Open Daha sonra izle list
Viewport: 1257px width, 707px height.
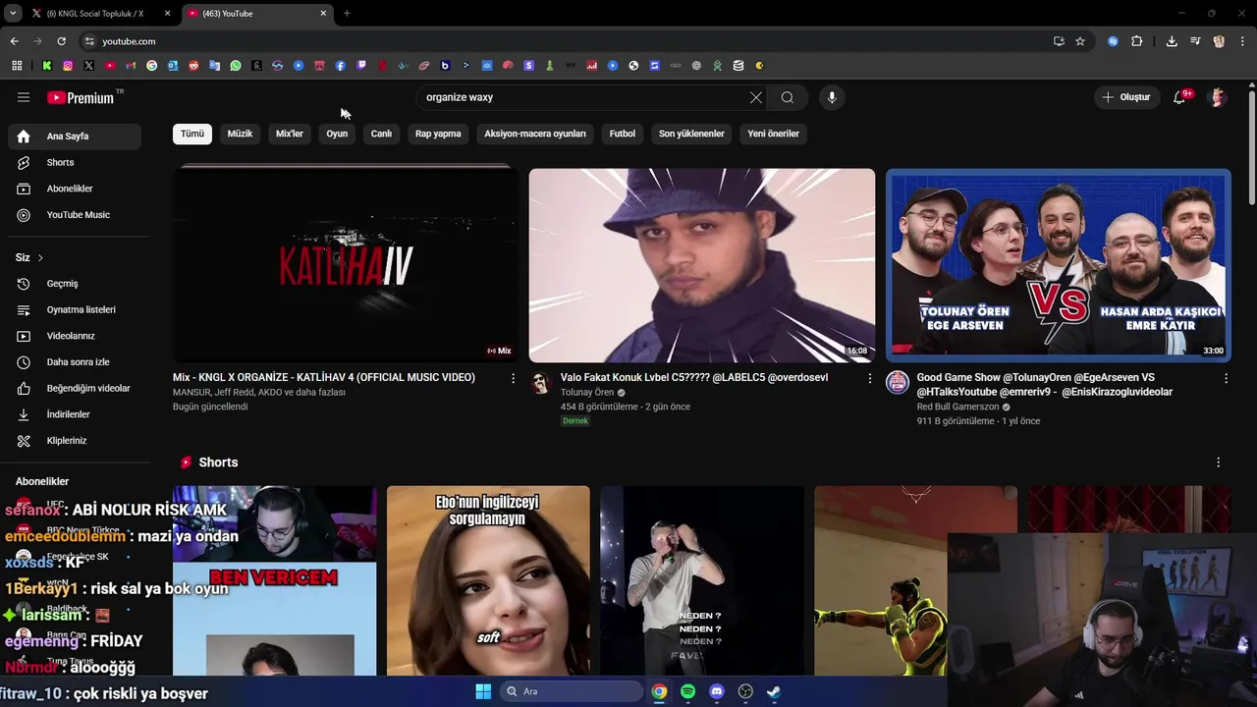point(75,361)
